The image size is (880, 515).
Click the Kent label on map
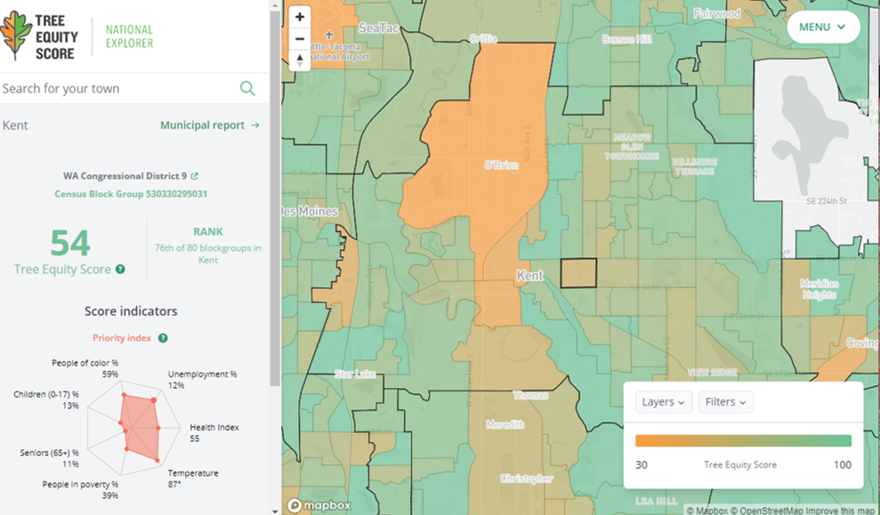pos(529,276)
